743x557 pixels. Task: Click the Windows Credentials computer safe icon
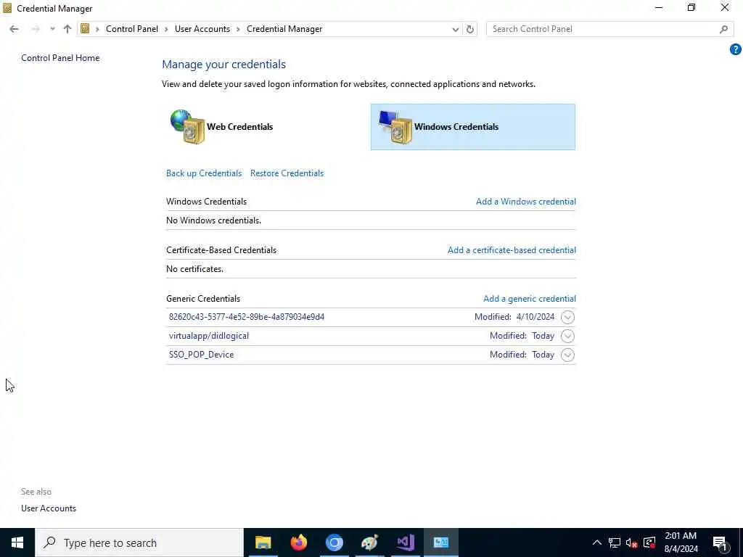(395, 126)
